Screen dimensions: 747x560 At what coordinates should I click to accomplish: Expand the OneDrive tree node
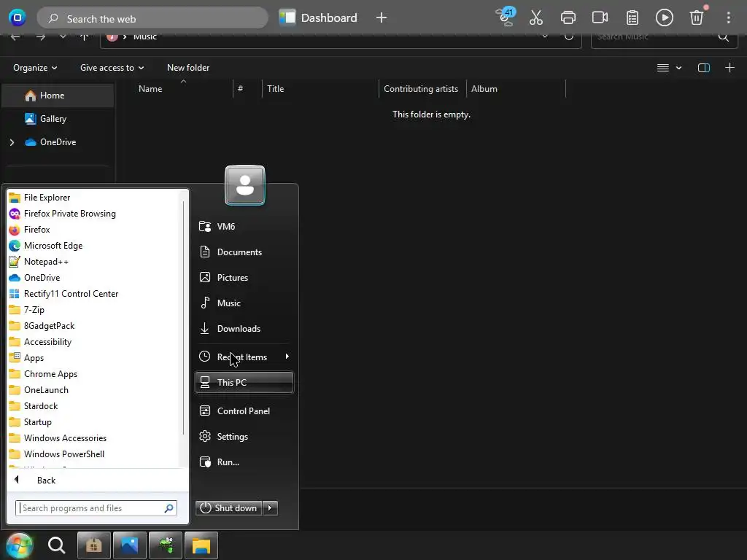(12, 142)
